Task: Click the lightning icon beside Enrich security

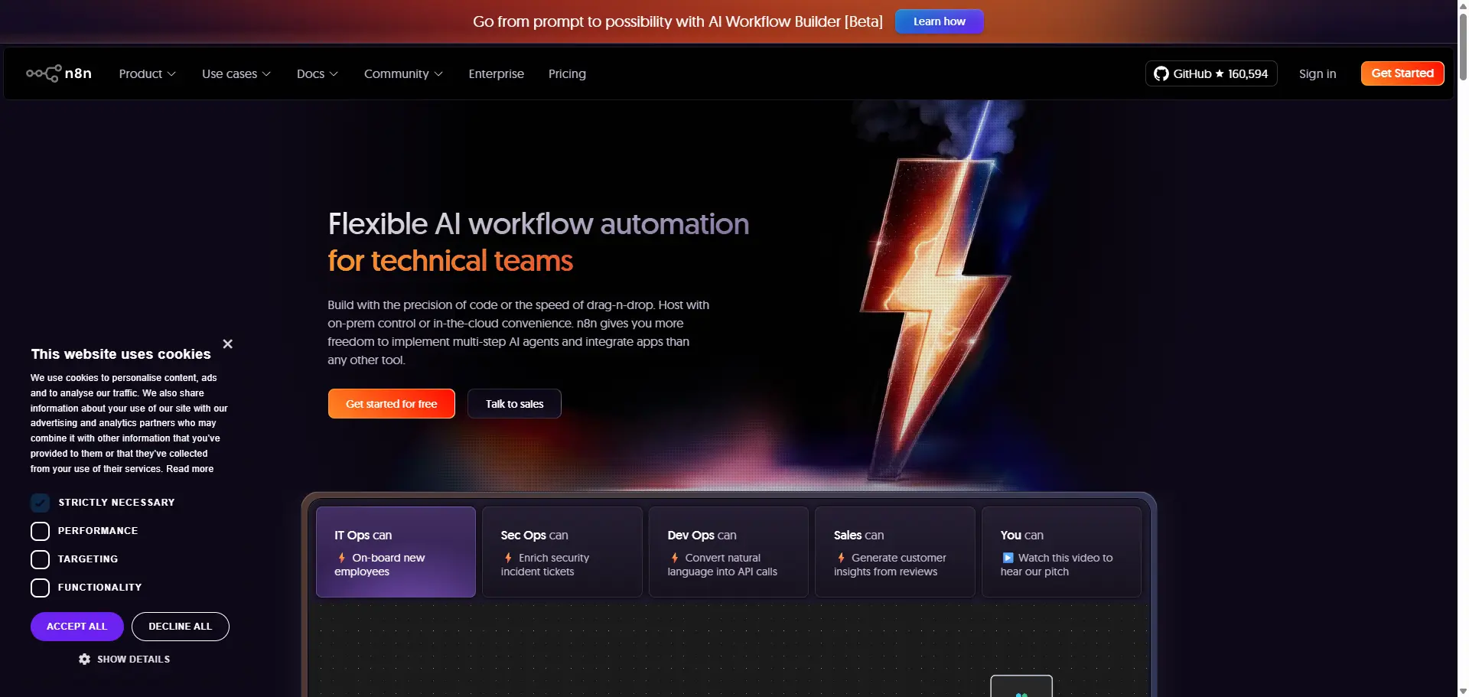Action: pyautogui.click(x=508, y=558)
